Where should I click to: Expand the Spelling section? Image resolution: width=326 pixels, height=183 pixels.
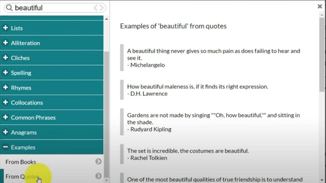52,73
